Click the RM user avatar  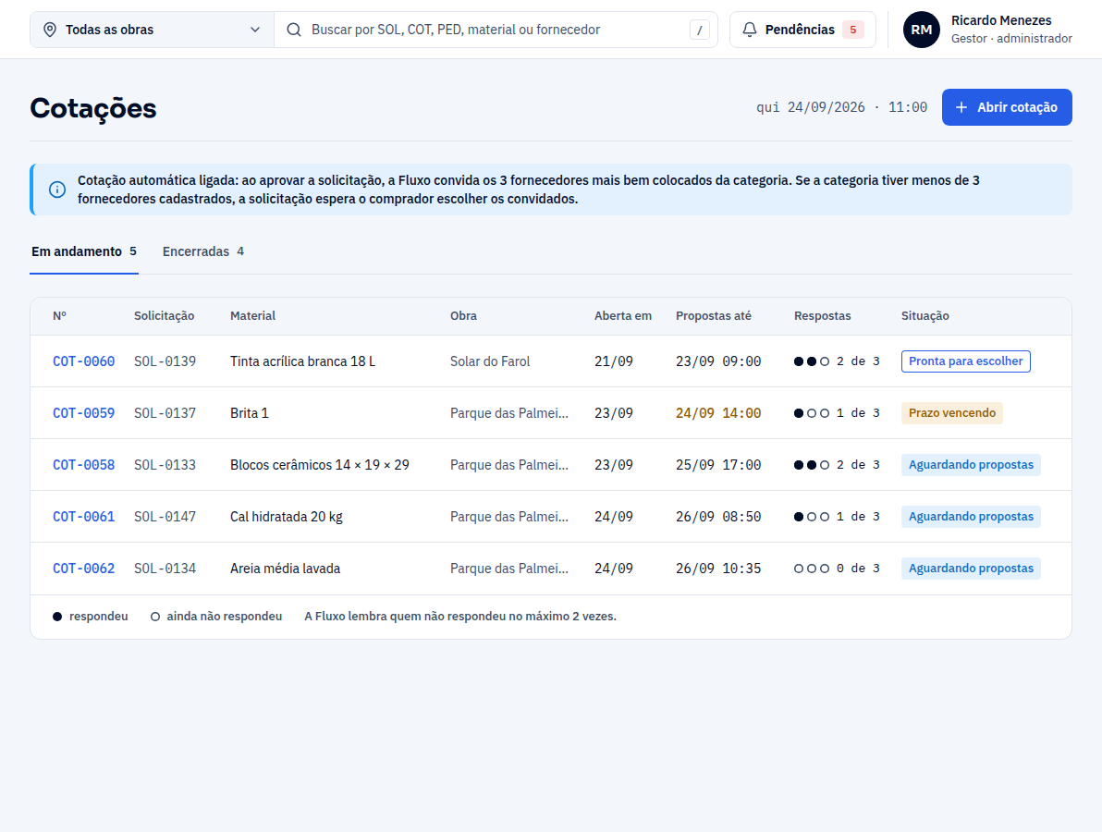(x=922, y=30)
